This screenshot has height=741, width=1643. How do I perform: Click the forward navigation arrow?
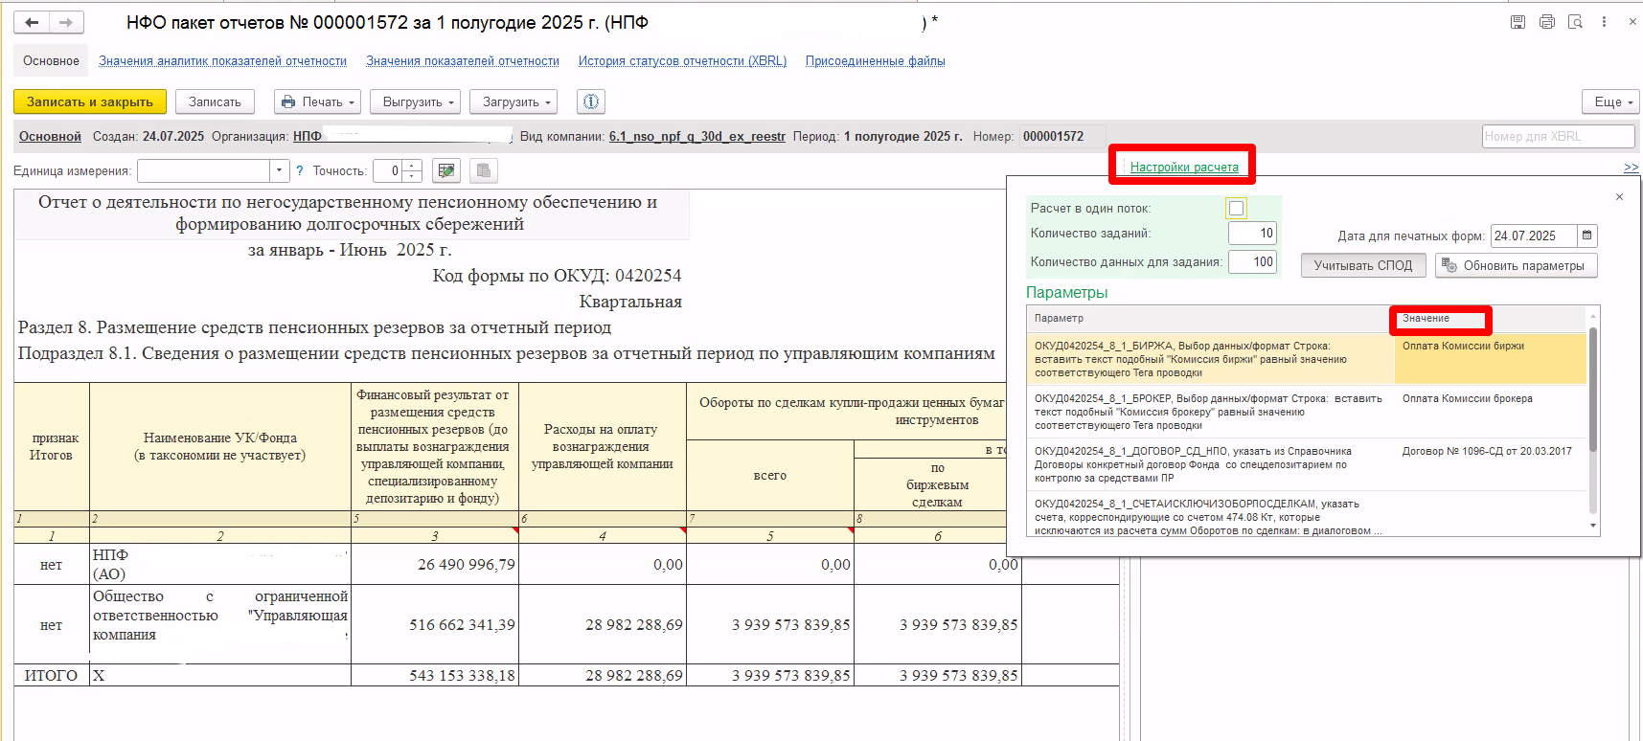point(65,22)
